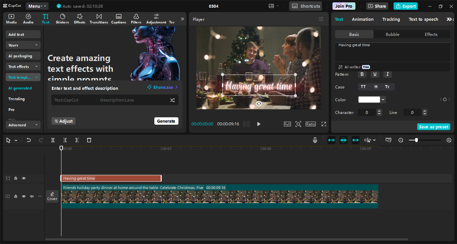Click the Generate button
Image resolution: width=457 pixels, height=244 pixels.
click(x=166, y=121)
